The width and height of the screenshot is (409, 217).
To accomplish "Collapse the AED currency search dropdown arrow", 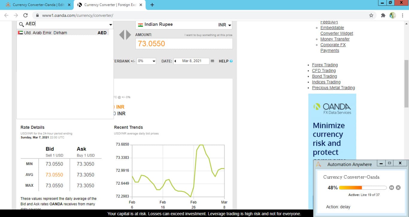I will coord(110,25).
